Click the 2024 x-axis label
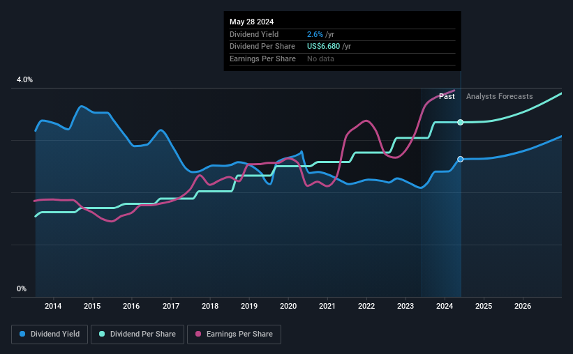The height and width of the screenshot is (354, 573). pos(445,306)
